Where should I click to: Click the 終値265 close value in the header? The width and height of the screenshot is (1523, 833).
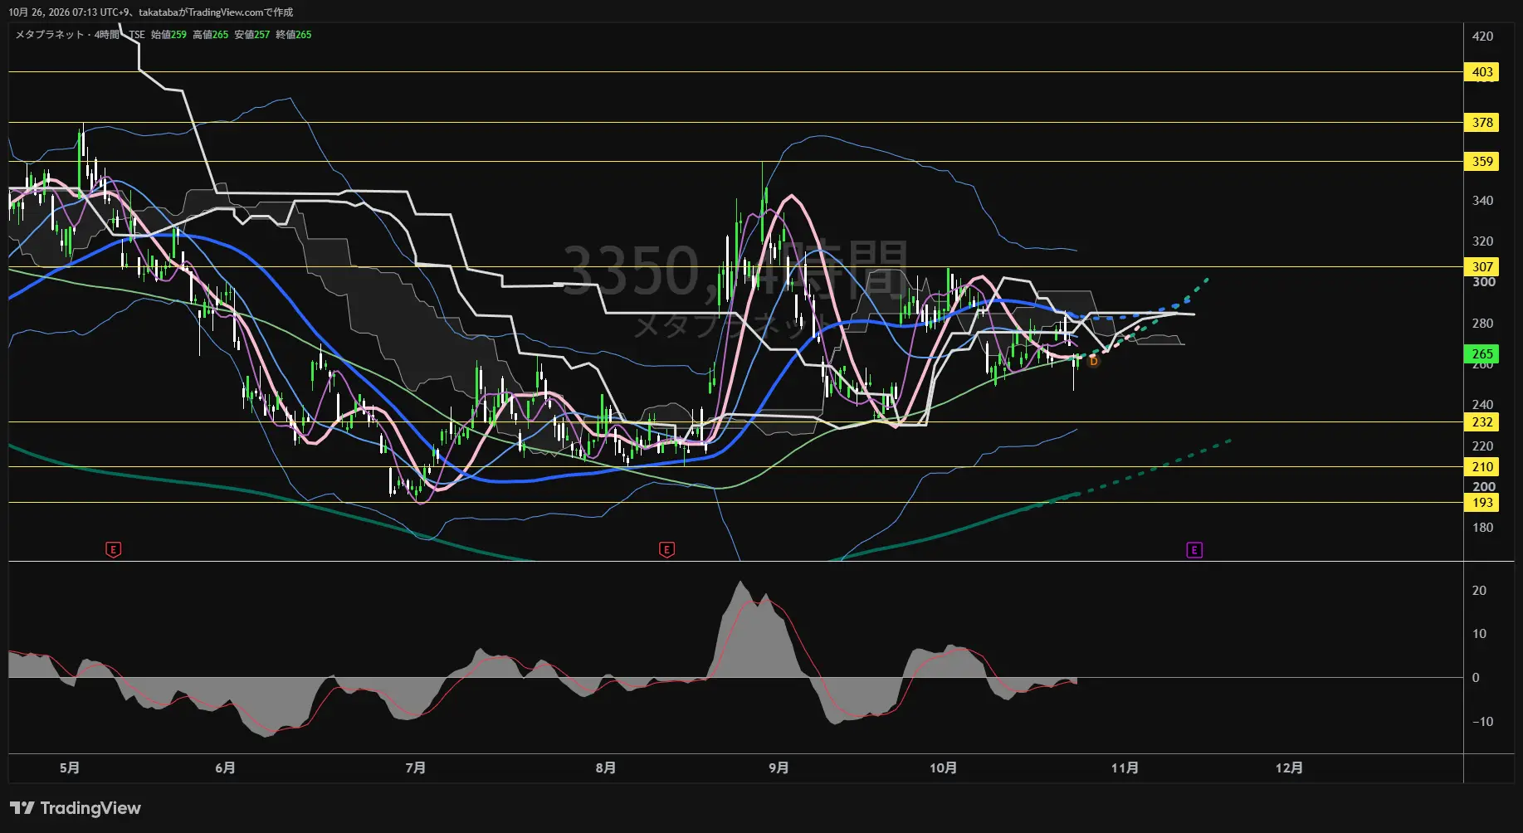point(294,35)
